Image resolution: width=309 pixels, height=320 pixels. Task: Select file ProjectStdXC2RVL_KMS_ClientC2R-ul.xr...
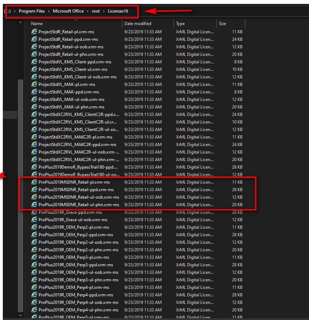point(78,122)
